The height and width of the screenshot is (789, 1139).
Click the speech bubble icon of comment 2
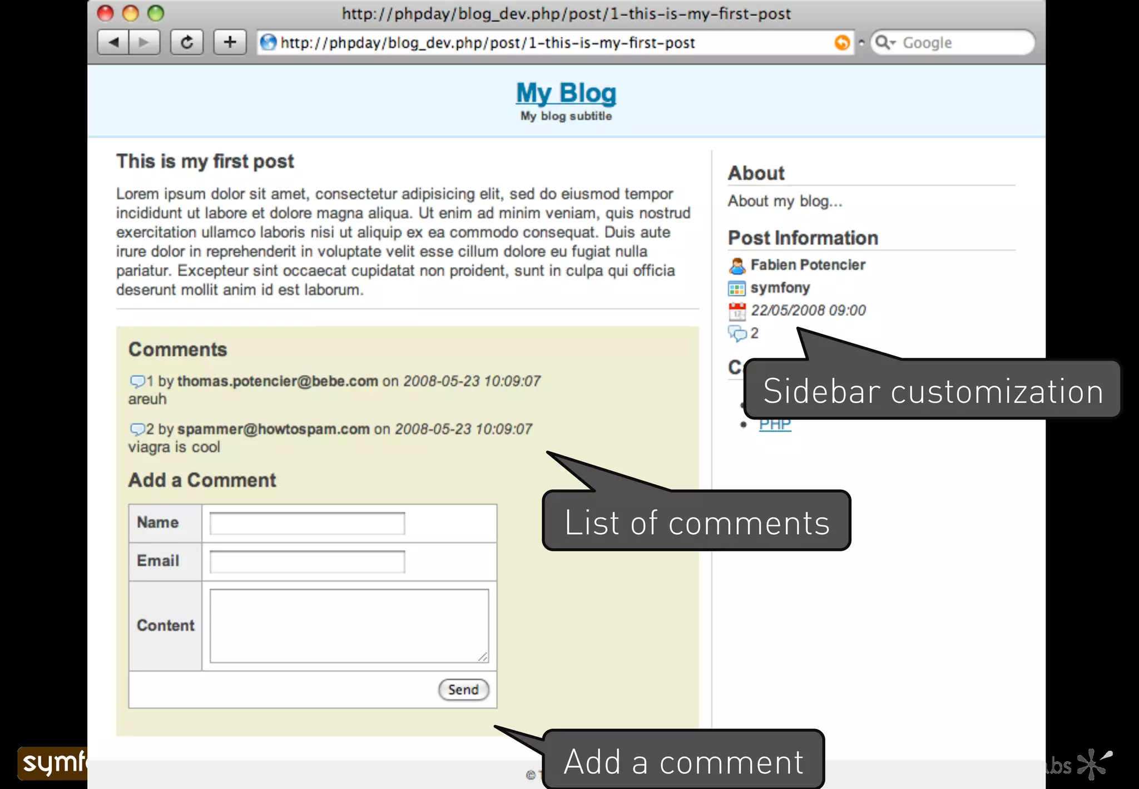[x=137, y=429]
